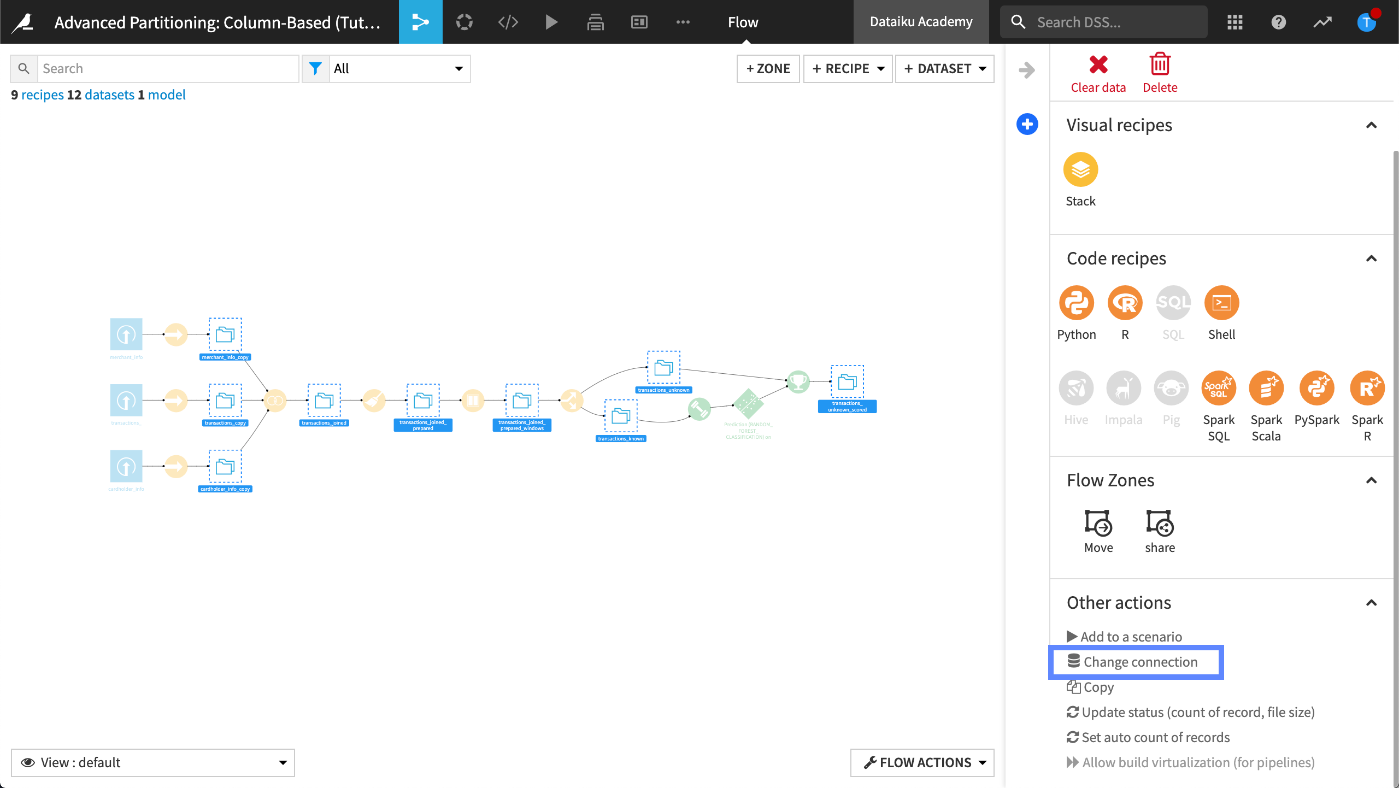Open the Flow menu icon

point(420,22)
